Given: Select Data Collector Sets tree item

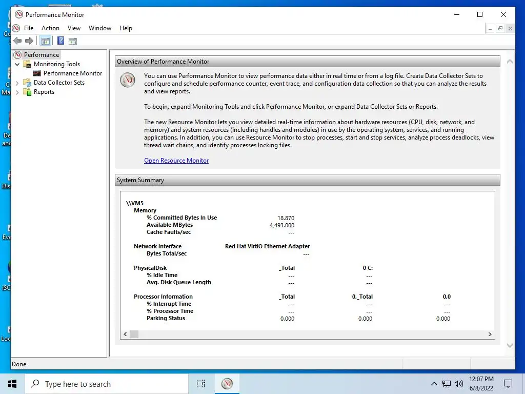Looking at the screenshot, I should click(59, 83).
